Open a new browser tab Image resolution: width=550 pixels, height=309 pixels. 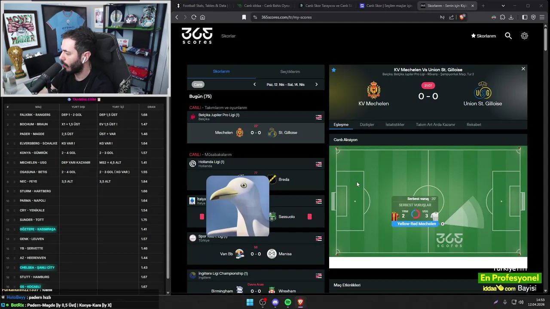483,6
